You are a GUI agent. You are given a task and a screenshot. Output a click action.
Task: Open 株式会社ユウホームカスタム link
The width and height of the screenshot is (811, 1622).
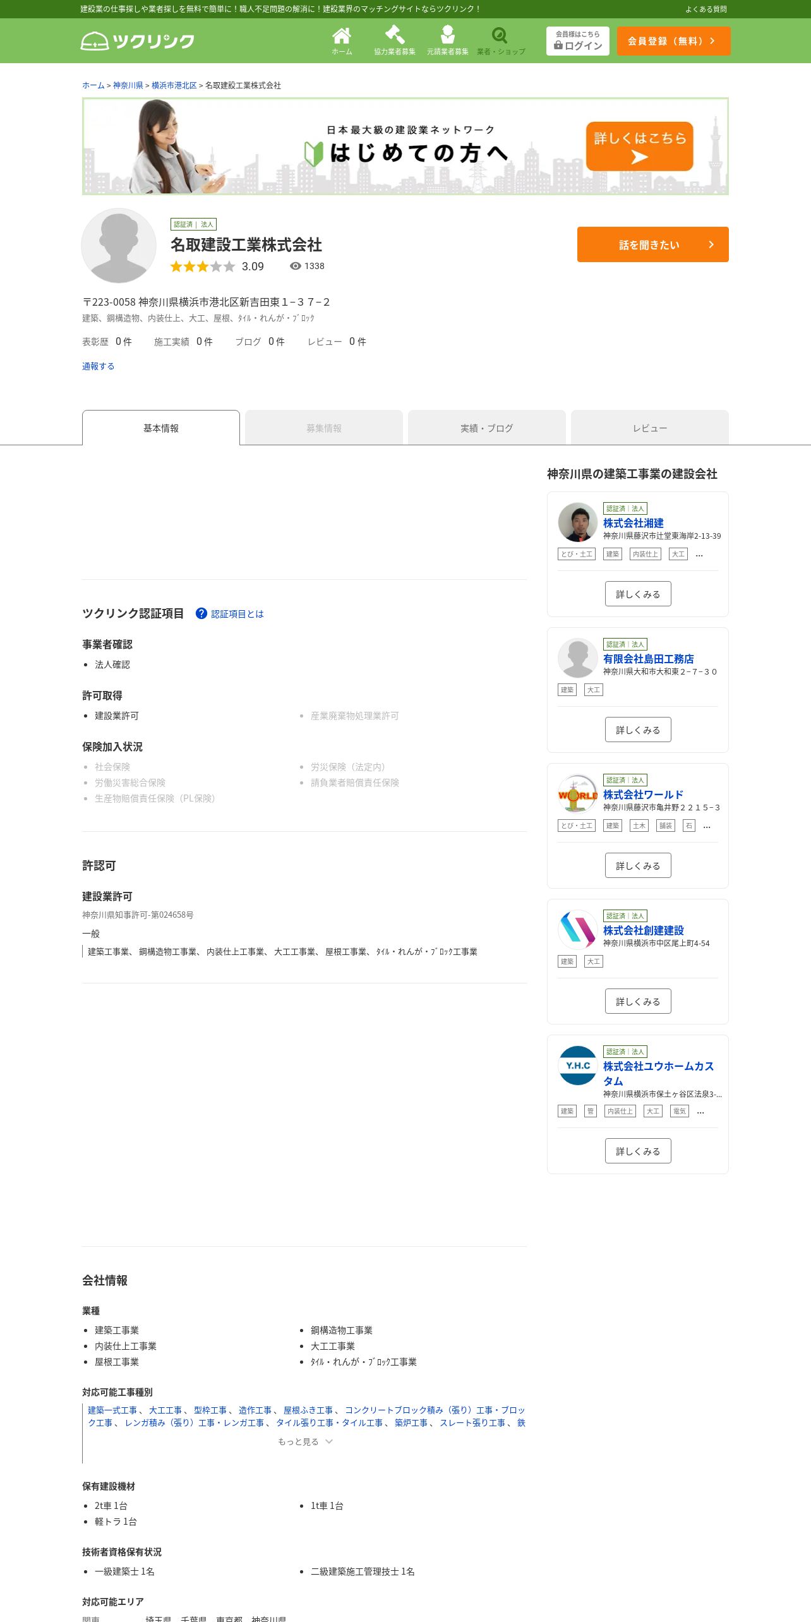pyautogui.click(x=659, y=1073)
